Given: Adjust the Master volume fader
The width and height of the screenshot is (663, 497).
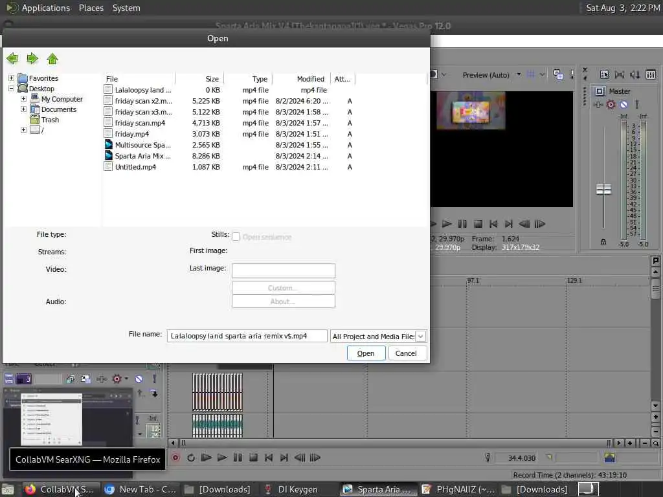Looking at the screenshot, I should coord(603,190).
